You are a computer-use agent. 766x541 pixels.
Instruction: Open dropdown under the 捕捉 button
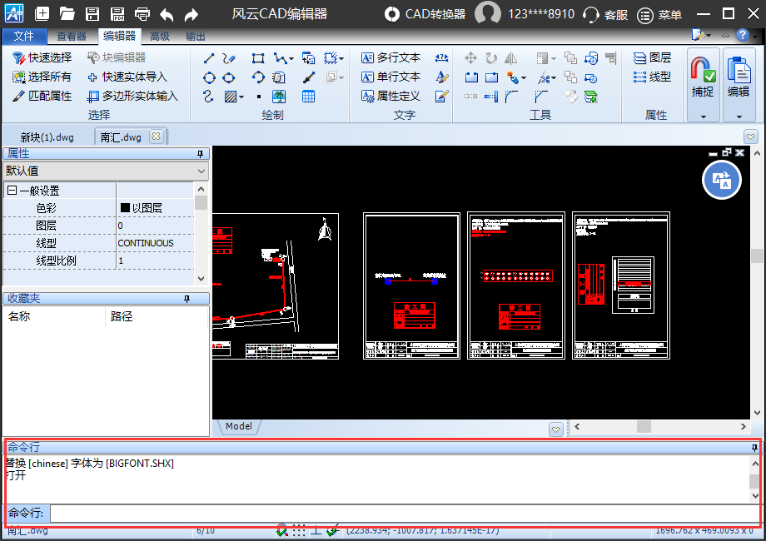click(704, 117)
